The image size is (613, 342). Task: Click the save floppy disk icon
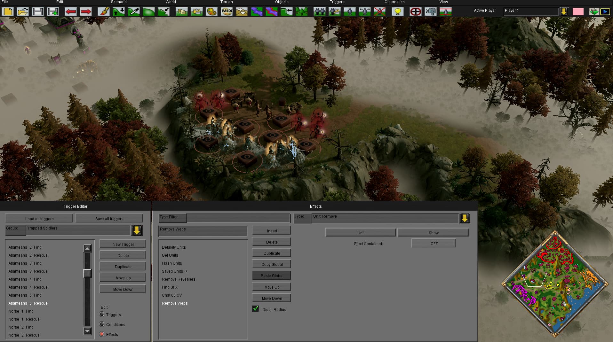(38, 12)
